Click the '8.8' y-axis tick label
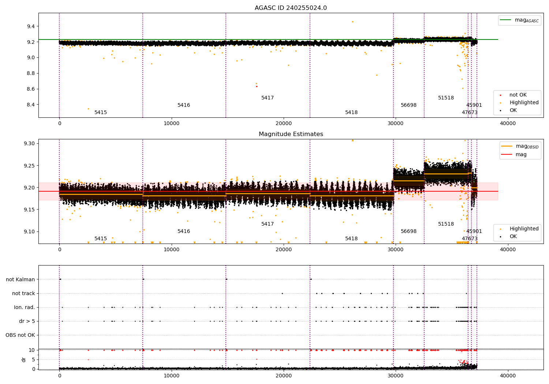The width and height of the screenshot is (549, 384). click(31, 73)
